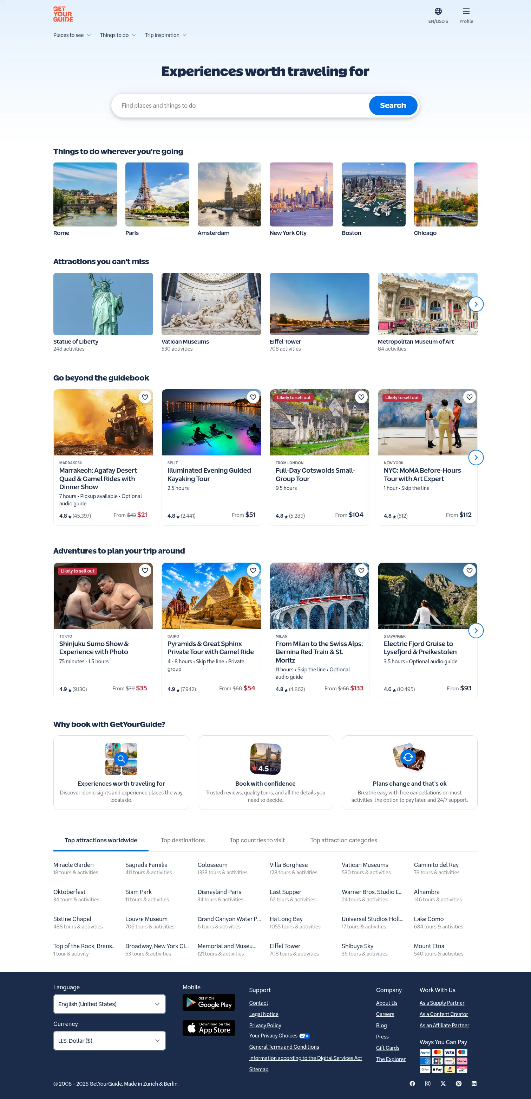Click the GetYourGuide logo
The image size is (531, 1099).
pos(63,14)
